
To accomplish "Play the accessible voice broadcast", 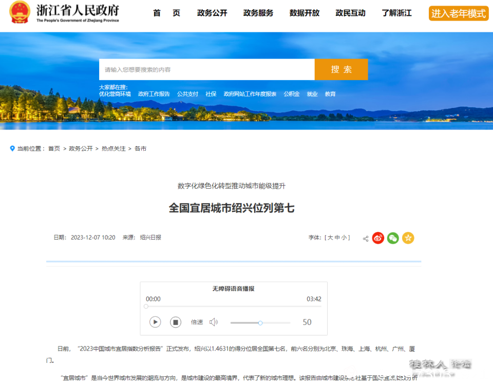I will click(155, 322).
